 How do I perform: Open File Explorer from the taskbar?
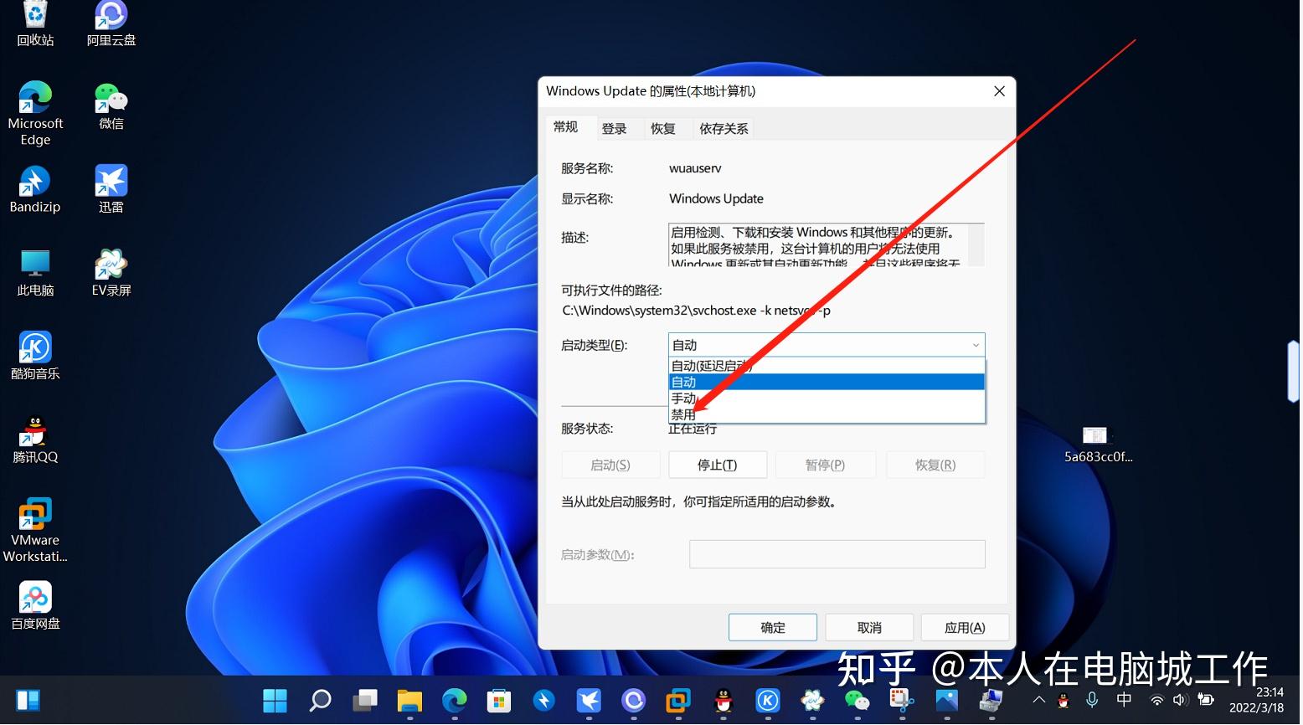pos(409,700)
